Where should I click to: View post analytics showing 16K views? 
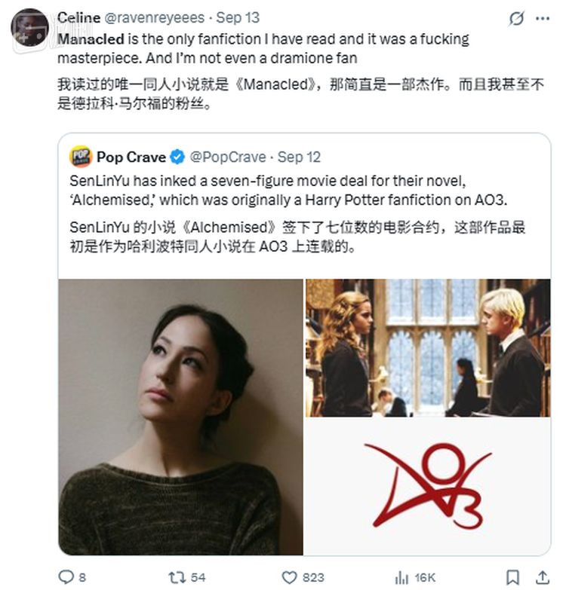401,577
